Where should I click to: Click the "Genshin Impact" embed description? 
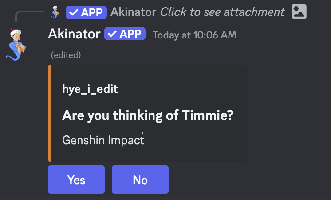point(103,140)
